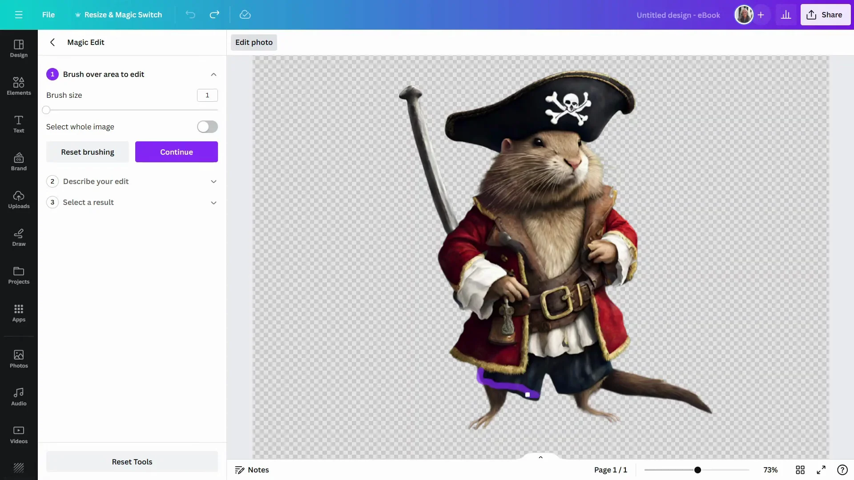Viewport: 854px width, 480px height.
Task: Open the Draw tool
Action: coord(18,237)
